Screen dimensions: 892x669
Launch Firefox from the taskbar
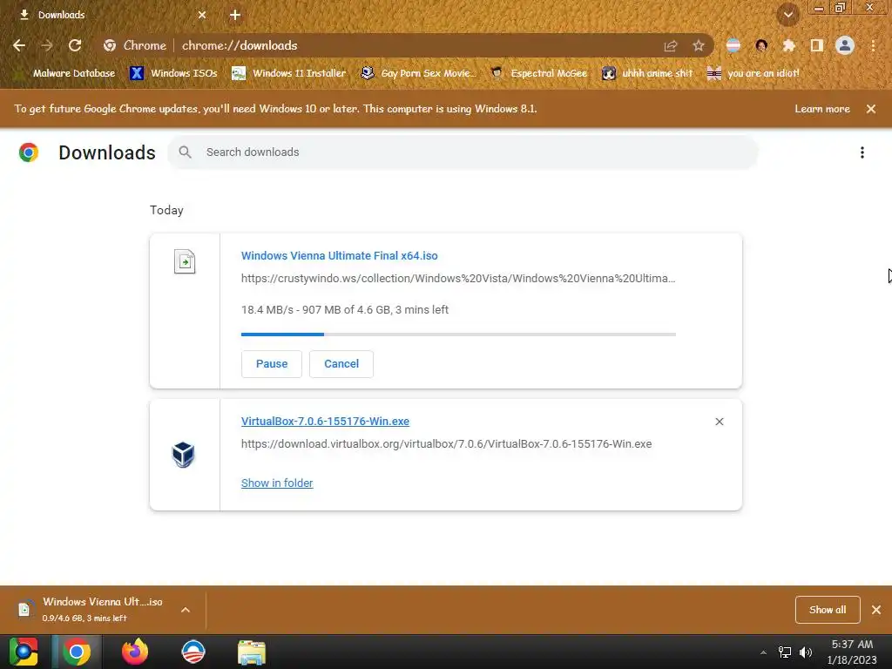[x=135, y=652]
